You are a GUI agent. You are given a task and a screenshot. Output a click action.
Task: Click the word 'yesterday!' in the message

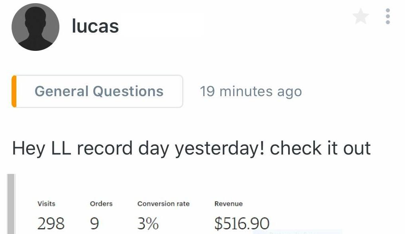tap(220, 148)
